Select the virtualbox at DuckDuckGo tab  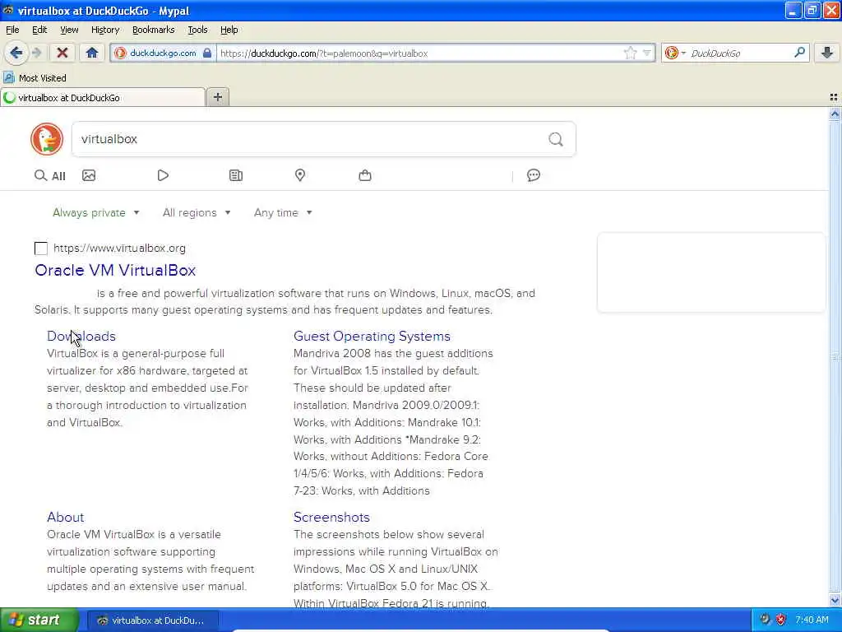click(103, 98)
